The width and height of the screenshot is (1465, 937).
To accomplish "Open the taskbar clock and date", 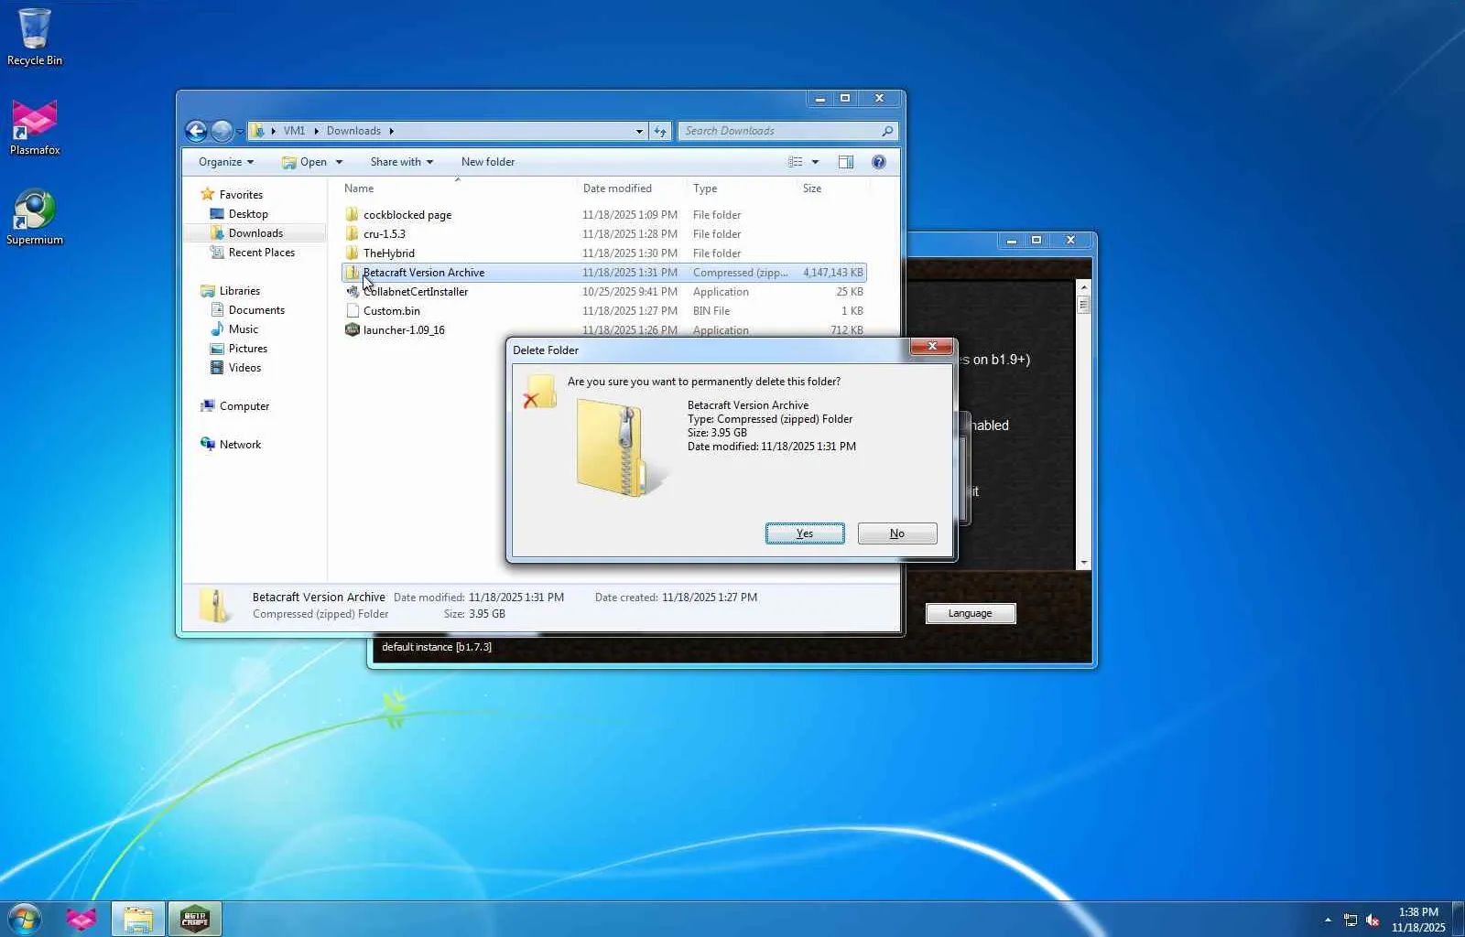I will (1418, 920).
